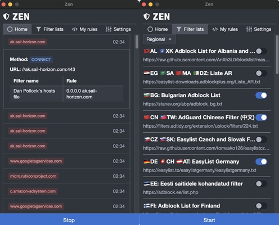The image size is (279, 225).
Task: Open My rules tab in right window
Action: coord(225,29)
